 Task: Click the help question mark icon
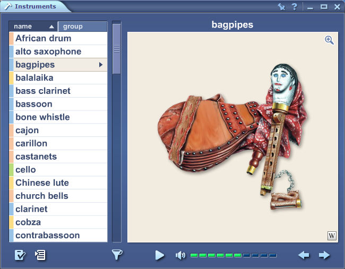pyautogui.click(x=294, y=7)
